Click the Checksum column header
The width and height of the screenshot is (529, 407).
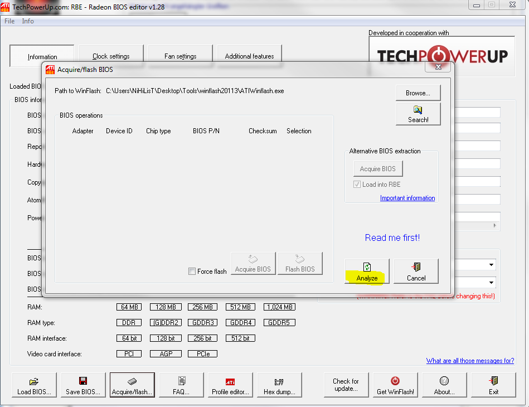tap(263, 131)
